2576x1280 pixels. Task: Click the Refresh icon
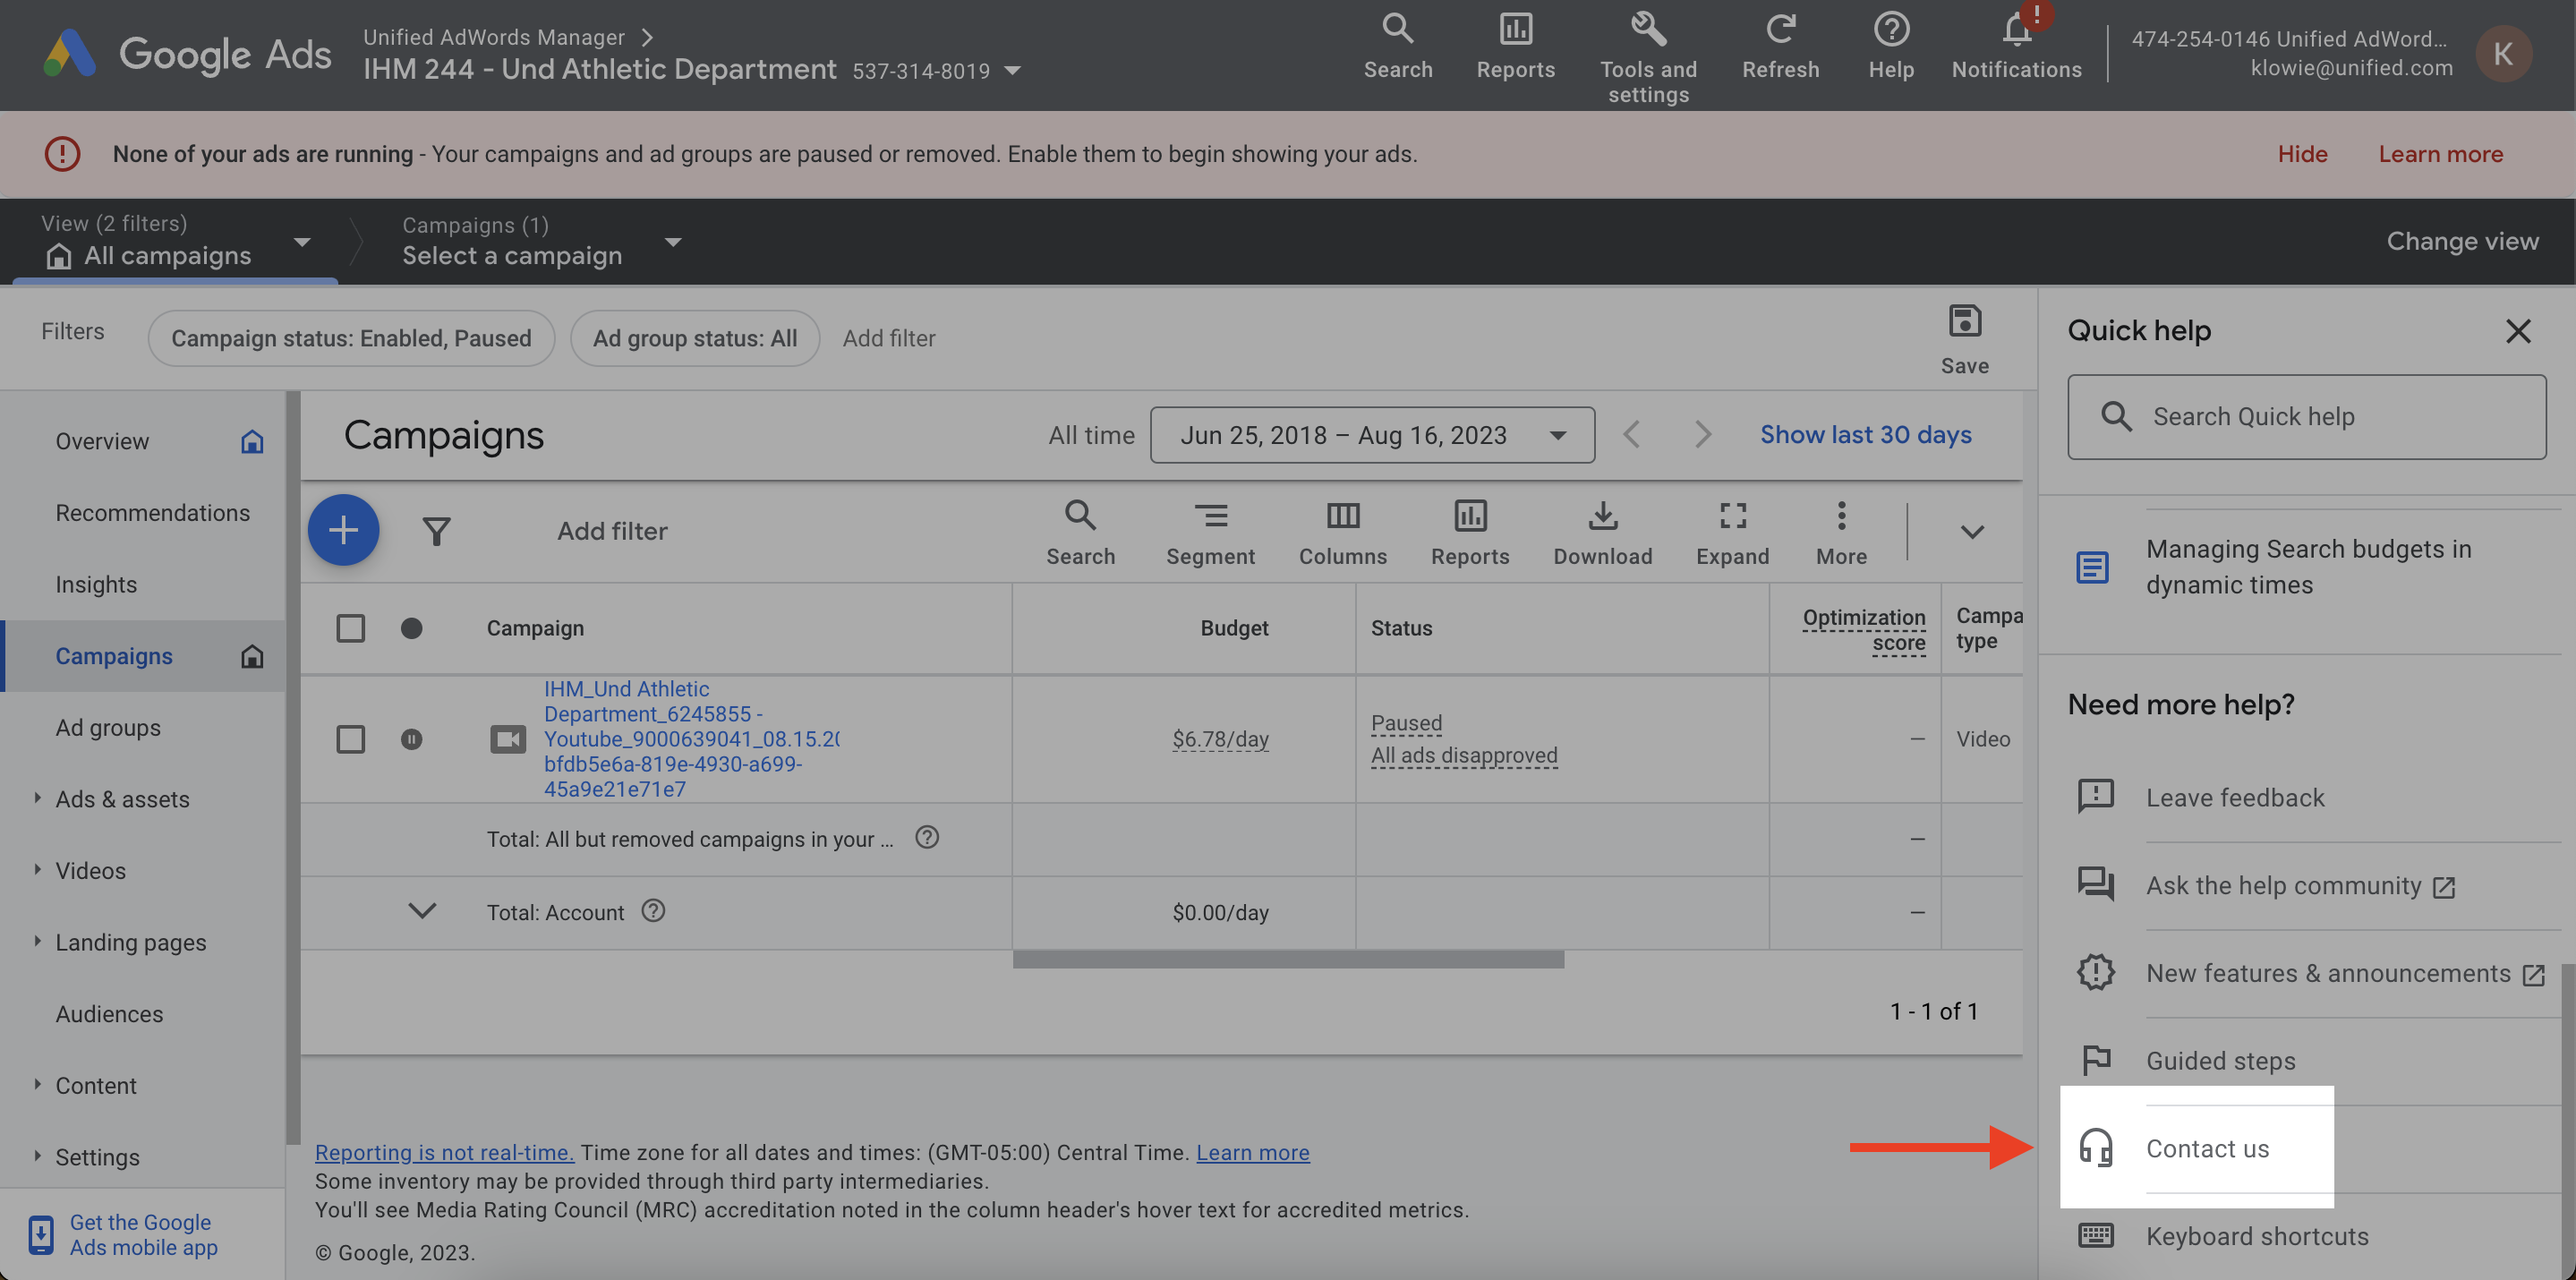coord(1780,46)
